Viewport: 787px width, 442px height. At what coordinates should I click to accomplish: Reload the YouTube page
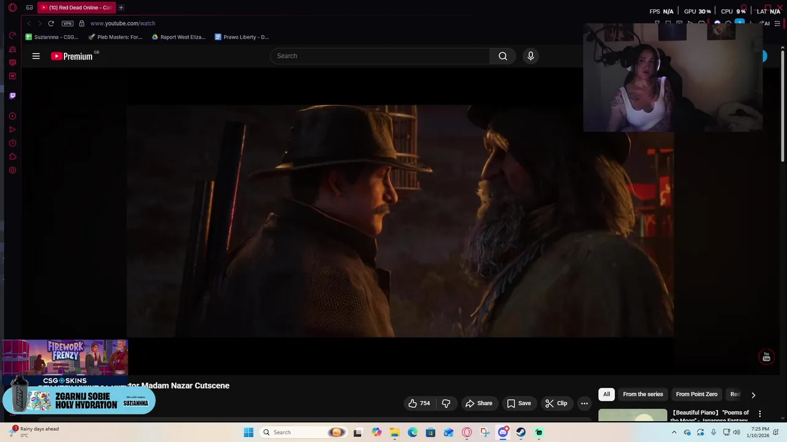click(x=51, y=23)
